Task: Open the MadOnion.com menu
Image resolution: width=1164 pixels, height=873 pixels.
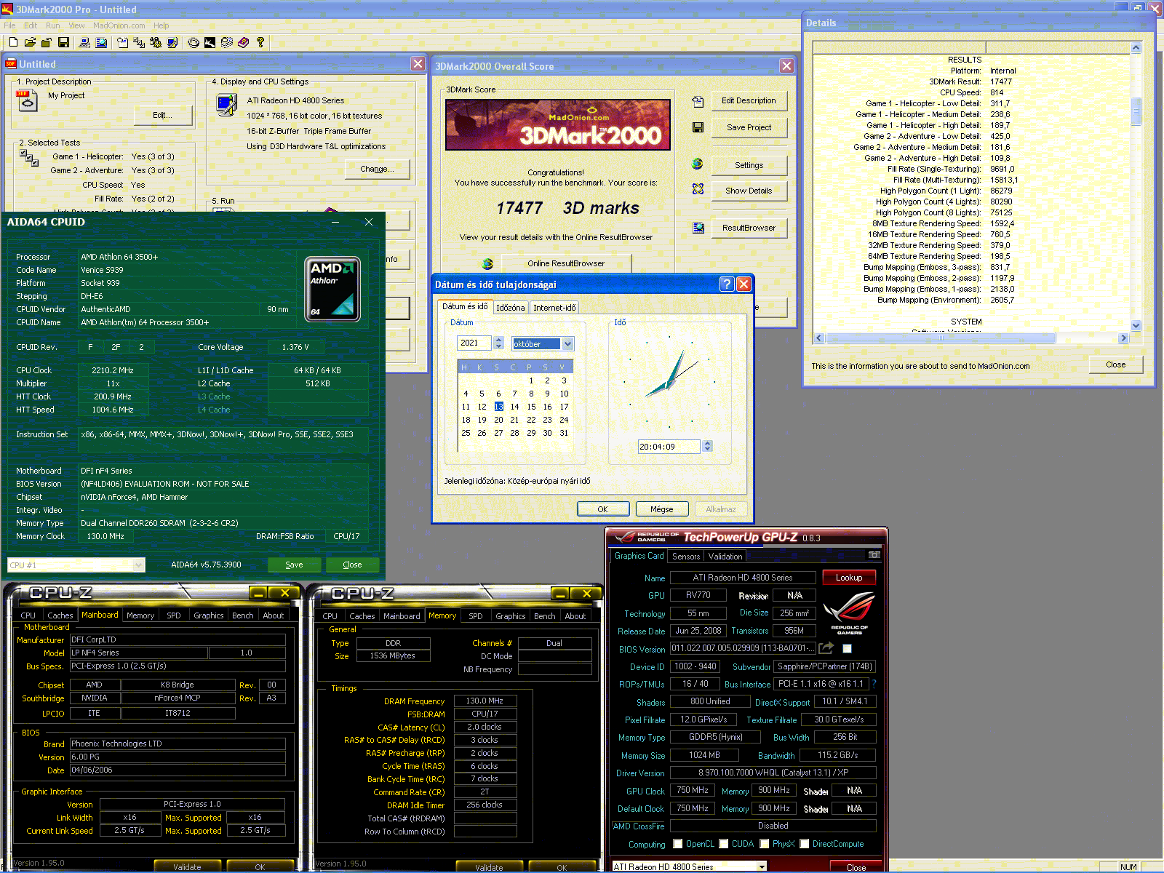Action: tap(119, 25)
